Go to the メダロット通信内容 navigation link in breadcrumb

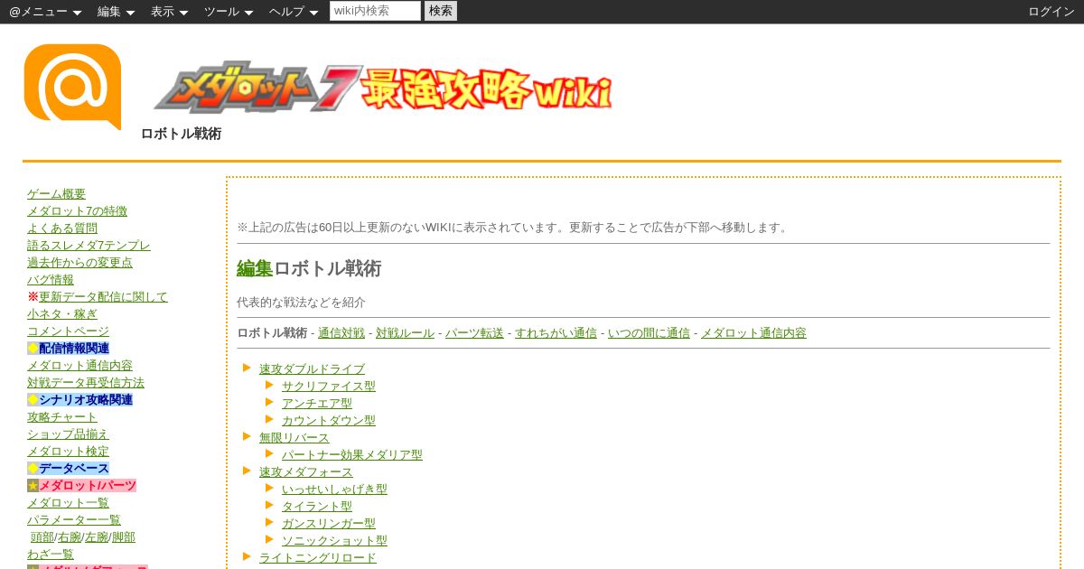pyautogui.click(x=753, y=333)
